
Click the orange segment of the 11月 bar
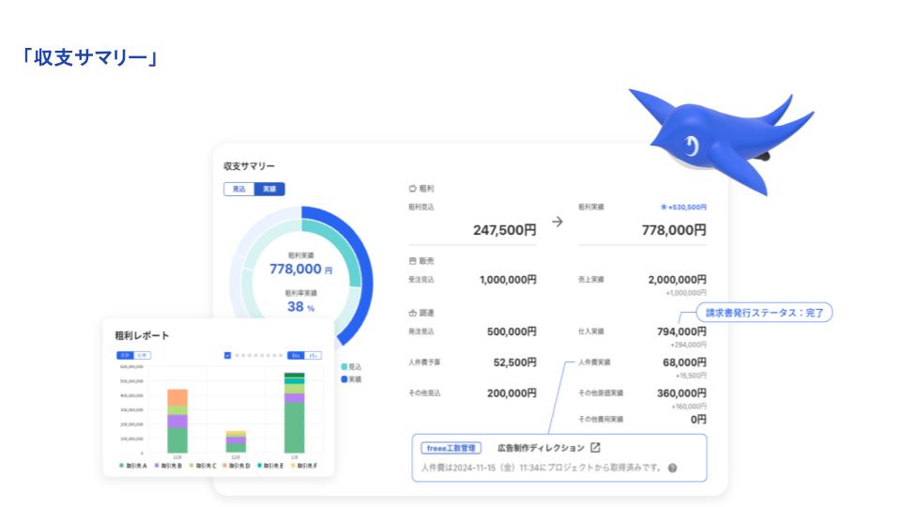(177, 397)
